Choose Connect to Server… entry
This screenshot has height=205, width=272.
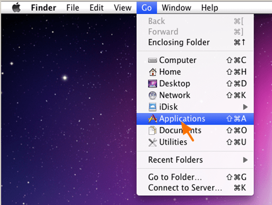tap(195, 188)
